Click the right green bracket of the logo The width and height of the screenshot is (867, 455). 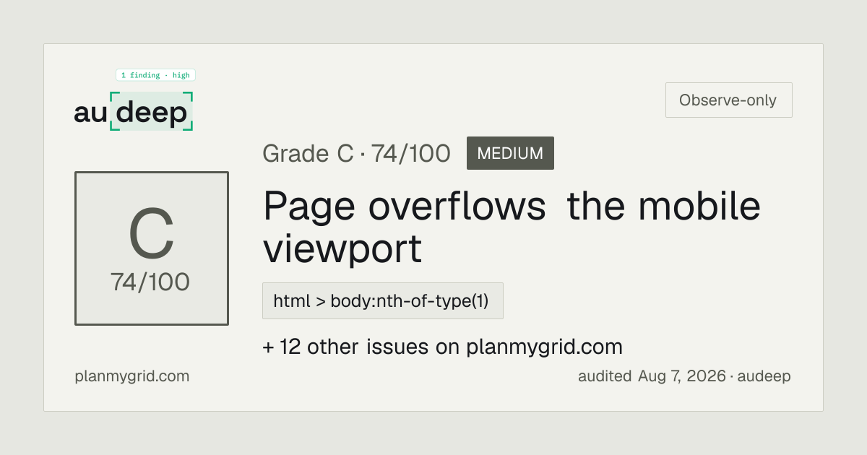tap(189, 111)
